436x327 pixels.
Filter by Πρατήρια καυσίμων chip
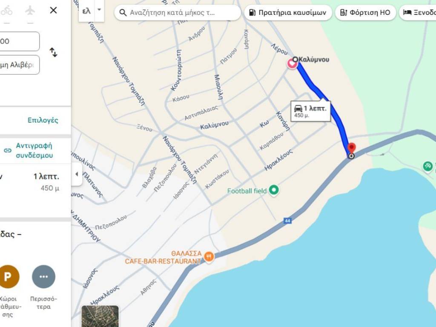(288, 12)
